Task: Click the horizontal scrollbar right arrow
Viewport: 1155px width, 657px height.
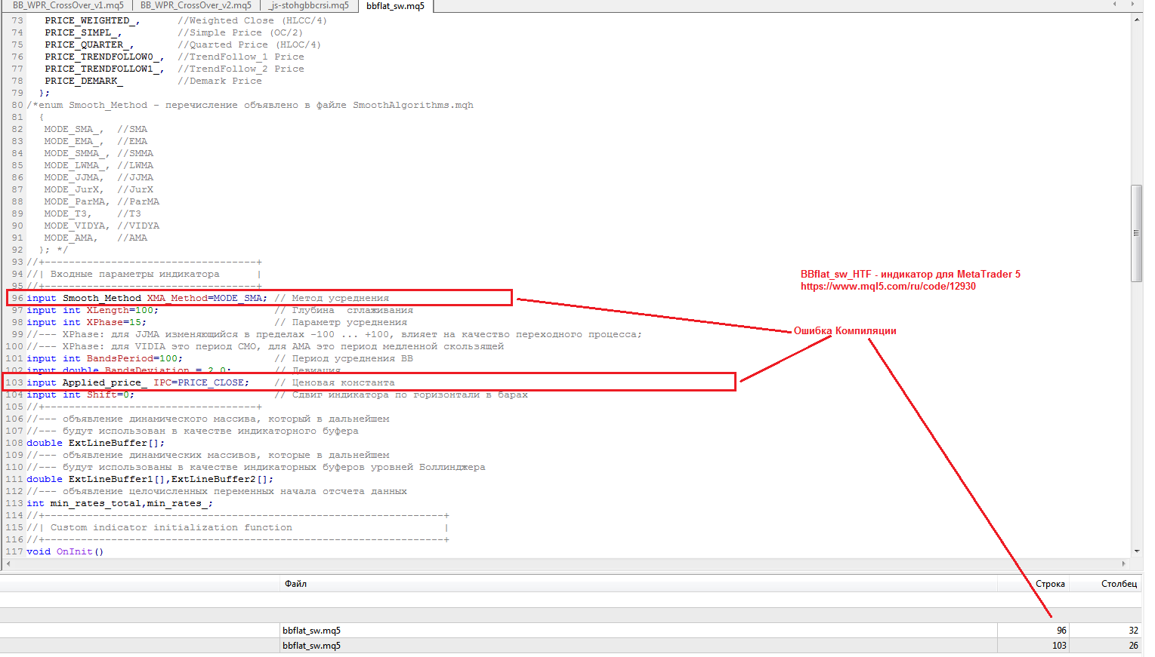Action: tap(1123, 564)
